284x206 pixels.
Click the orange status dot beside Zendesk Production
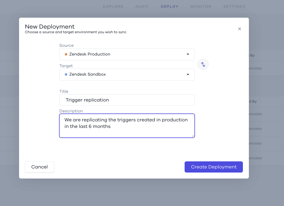(65, 54)
